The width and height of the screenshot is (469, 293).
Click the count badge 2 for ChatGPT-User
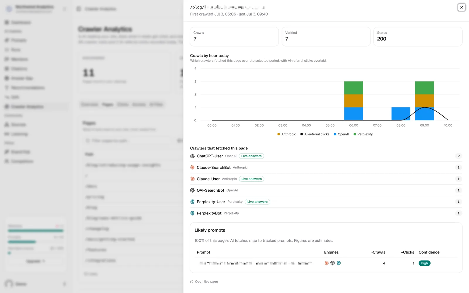tap(458, 156)
